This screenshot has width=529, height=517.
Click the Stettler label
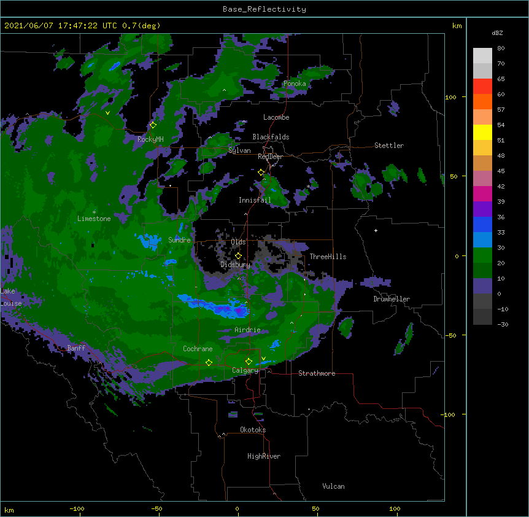pyautogui.click(x=389, y=146)
